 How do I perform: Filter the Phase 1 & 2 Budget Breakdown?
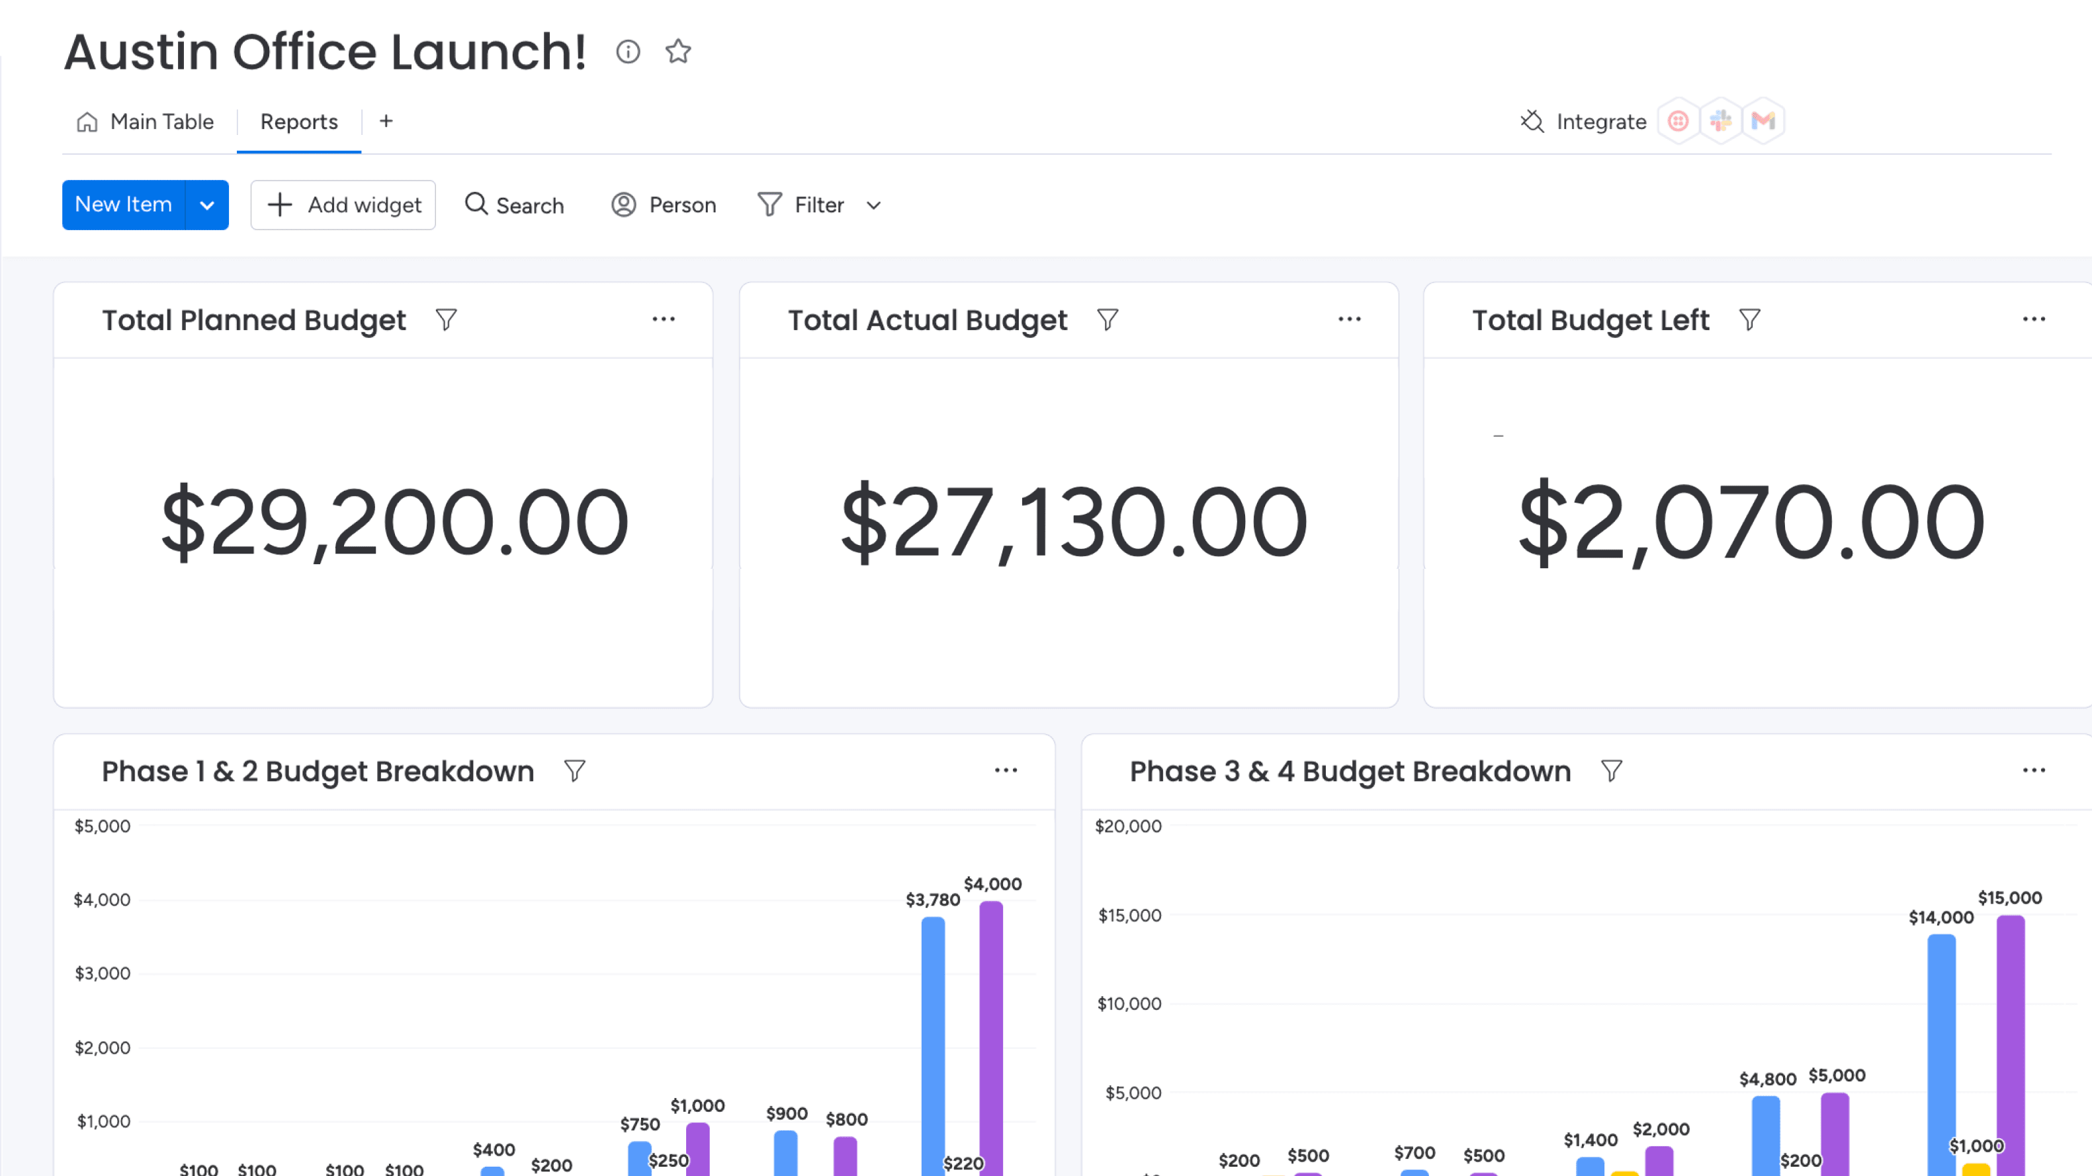(x=575, y=771)
